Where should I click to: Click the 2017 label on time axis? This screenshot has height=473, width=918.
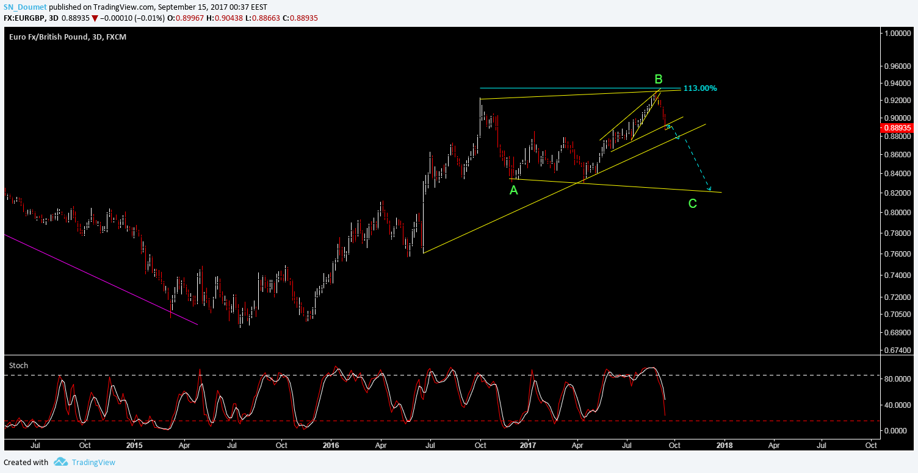pos(527,445)
